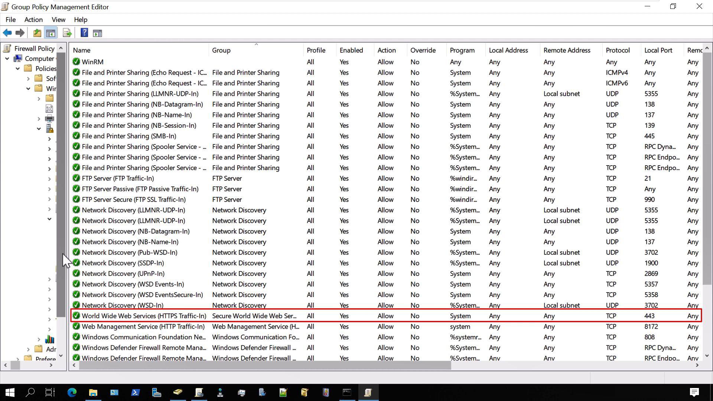
Task: Open PowerShell from the taskbar
Action: [x=135, y=392]
